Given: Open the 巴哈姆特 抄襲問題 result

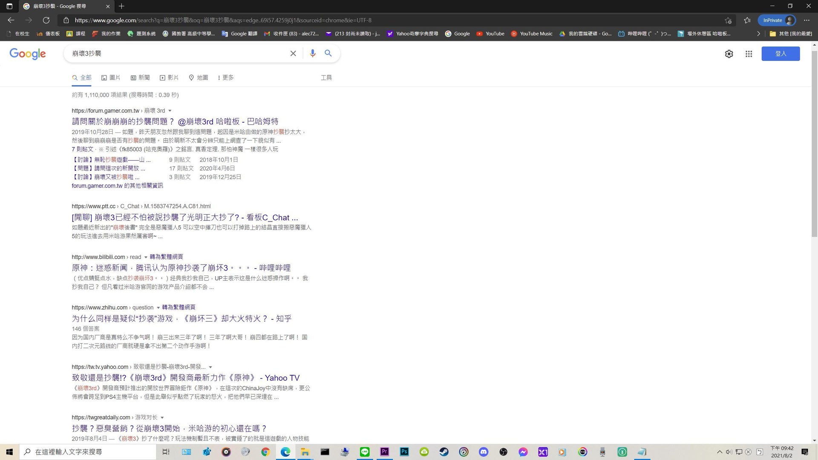Looking at the screenshot, I should pos(175,122).
